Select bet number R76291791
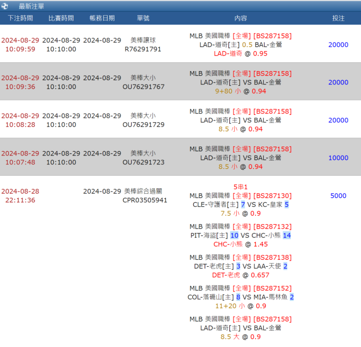361x347 pixels. [143, 49]
